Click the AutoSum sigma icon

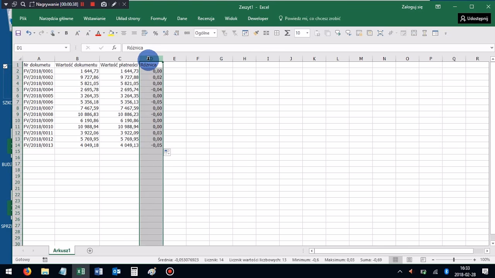click(287, 33)
